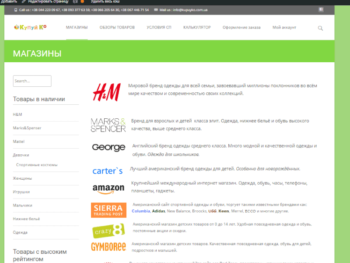Follow the UGG brand link
Screen dimensions: 350x263
(x=212, y=211)
